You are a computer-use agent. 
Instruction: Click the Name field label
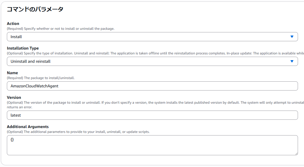pyautogui.click(x=12, y=73)
